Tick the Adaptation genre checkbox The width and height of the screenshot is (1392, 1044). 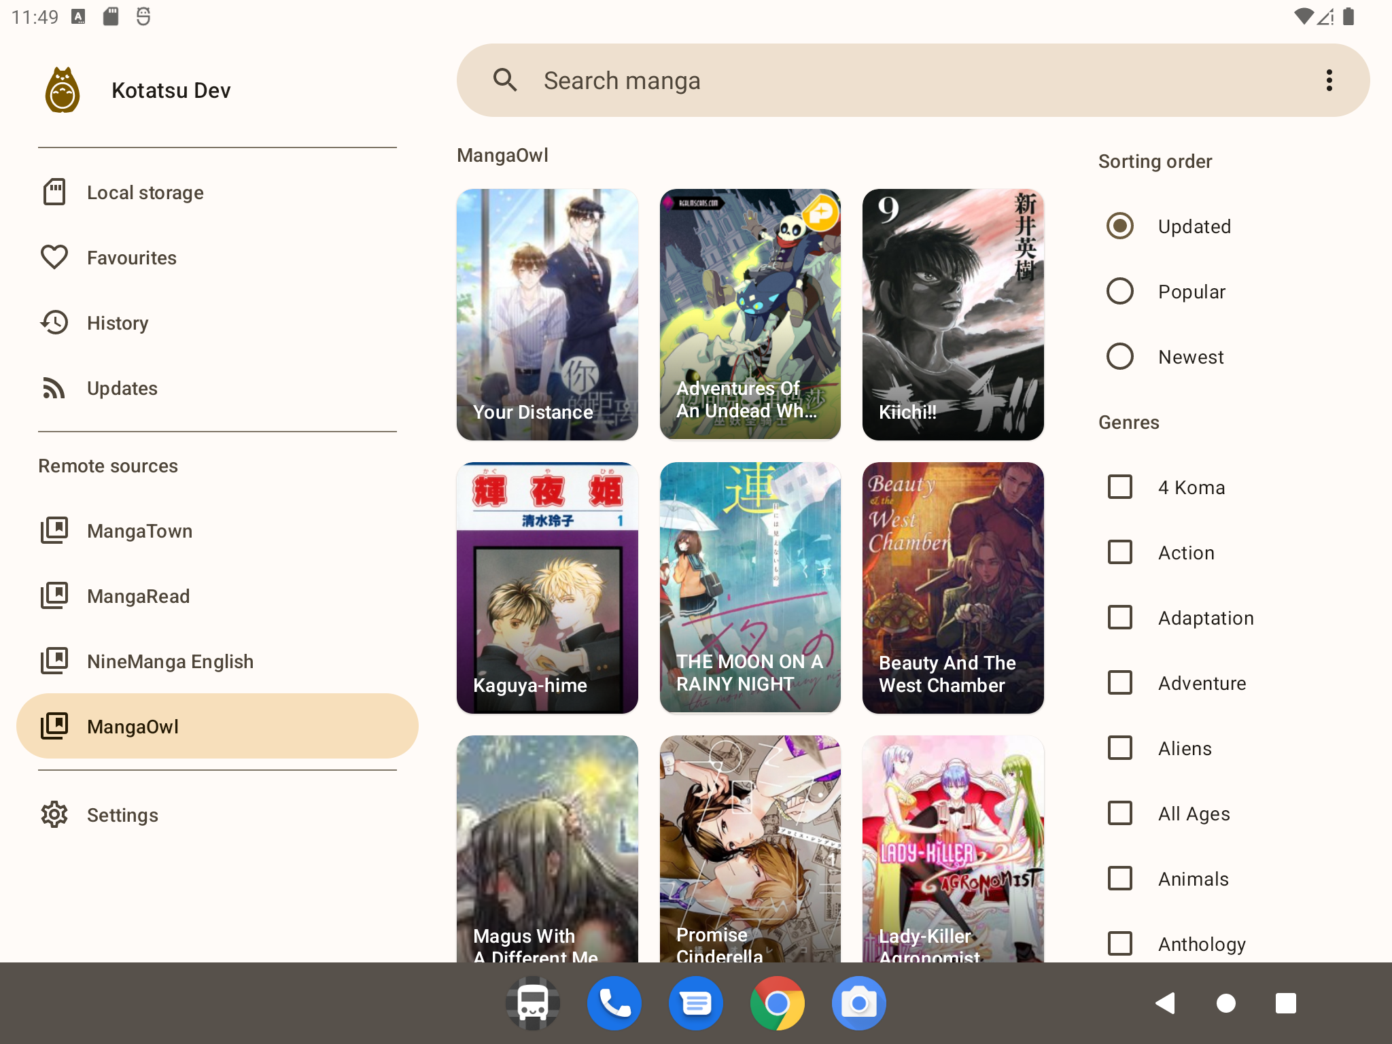tap(1120, 617)
